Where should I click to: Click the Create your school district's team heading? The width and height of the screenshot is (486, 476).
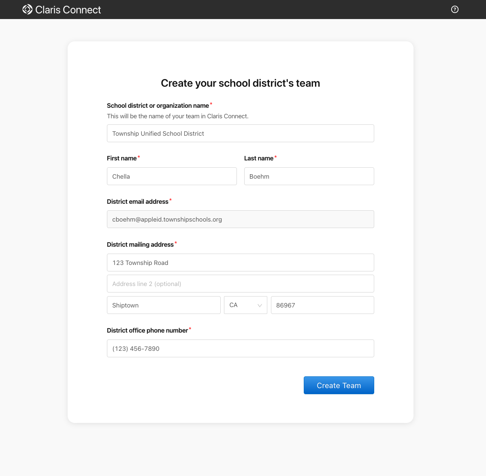(x=240, y=83)
